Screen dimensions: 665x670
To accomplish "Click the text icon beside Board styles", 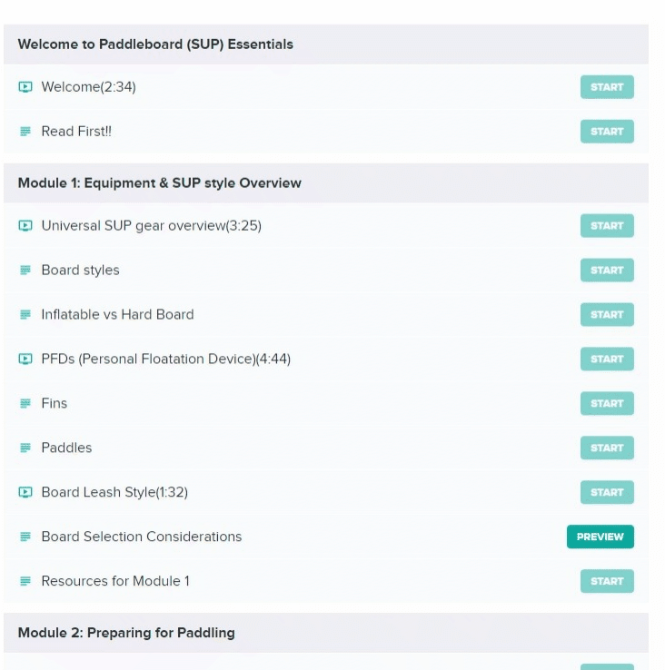I will pos(25,270).
